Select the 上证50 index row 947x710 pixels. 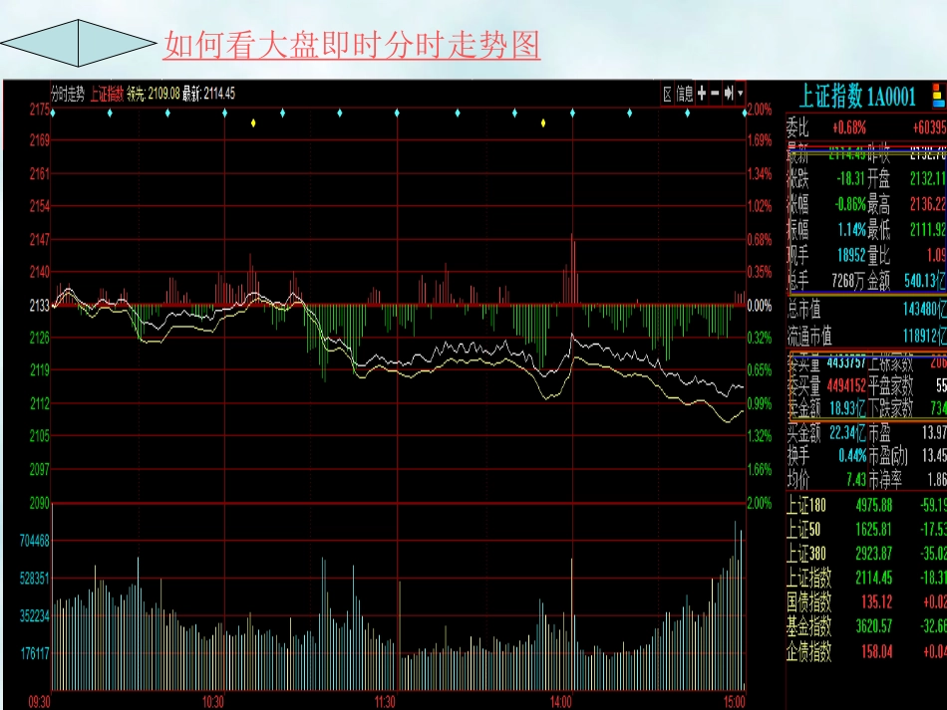(866, 530)
